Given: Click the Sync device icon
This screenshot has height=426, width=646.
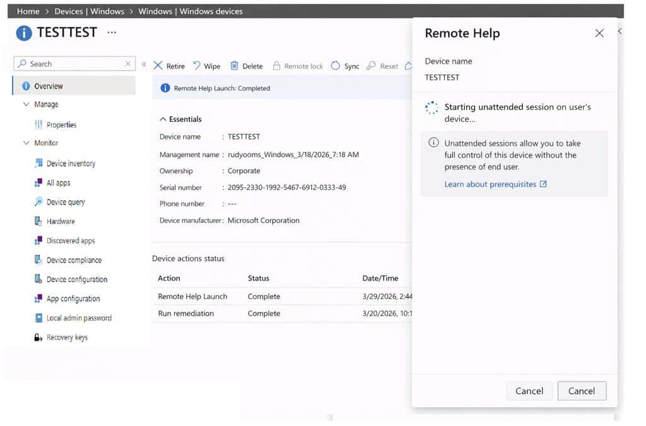Looking at the screenshot, I should coord(336,66).
